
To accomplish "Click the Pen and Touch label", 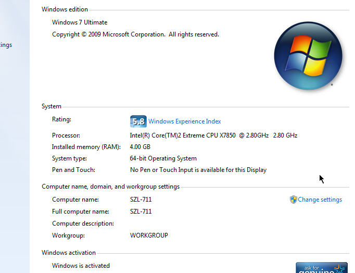I will tap(73, 170).
